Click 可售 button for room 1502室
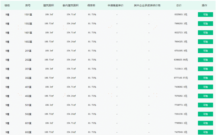Screen dimensions: 216x135 (x=205, y=24)
